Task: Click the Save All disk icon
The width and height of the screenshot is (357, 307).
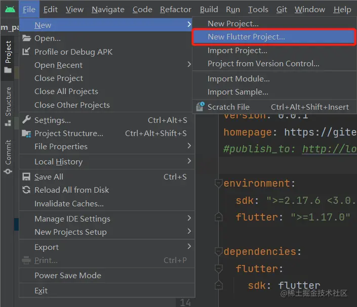Action: click(x=26, y=177)
